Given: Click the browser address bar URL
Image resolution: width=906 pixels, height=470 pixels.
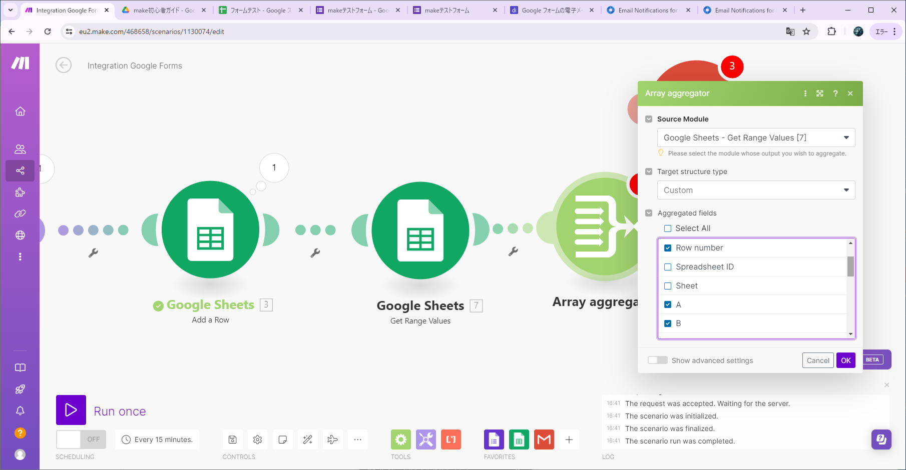Looking at the screenshot, I should (152, 31).
